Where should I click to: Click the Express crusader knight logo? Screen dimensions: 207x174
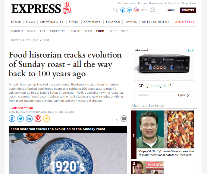tap(67, 8)
